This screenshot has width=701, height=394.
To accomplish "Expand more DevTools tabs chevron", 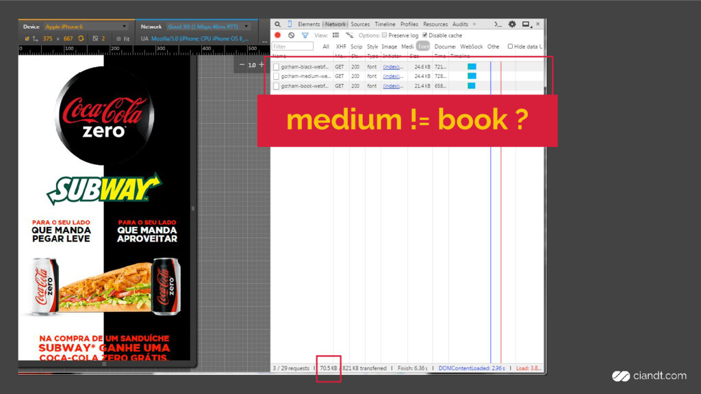I will click(x=474, y=24).
